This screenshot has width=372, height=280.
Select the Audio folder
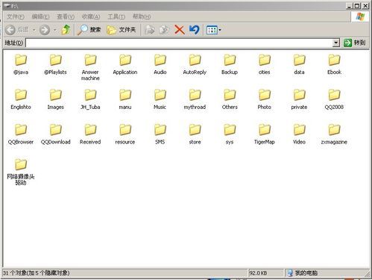coord(160,64)
